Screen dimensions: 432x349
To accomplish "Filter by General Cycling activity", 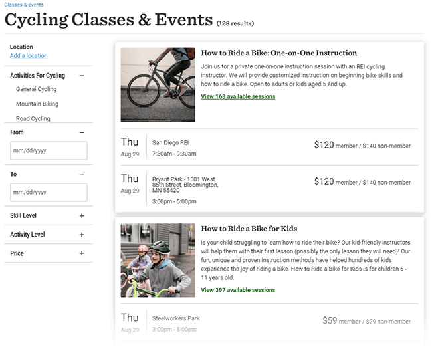I will tap(37, 89).
